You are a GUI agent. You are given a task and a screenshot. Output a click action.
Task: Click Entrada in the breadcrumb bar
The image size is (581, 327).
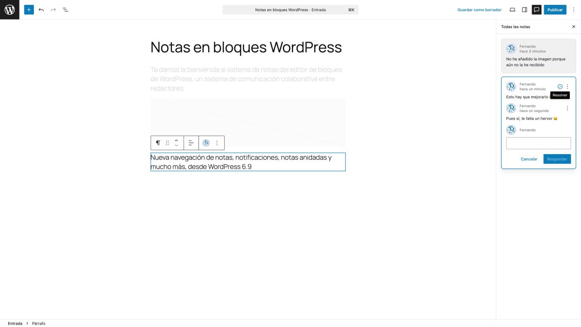(x=15, y=323)
